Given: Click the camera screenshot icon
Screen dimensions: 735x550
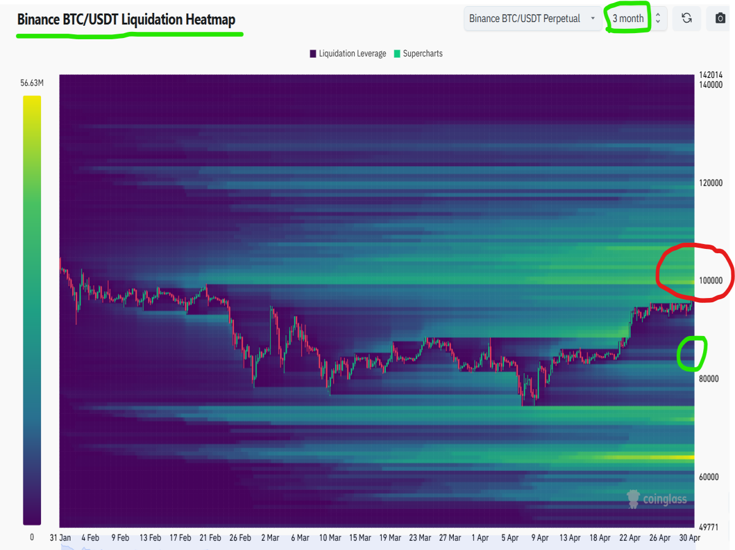Looking at the screenshot, I should 720,18.
